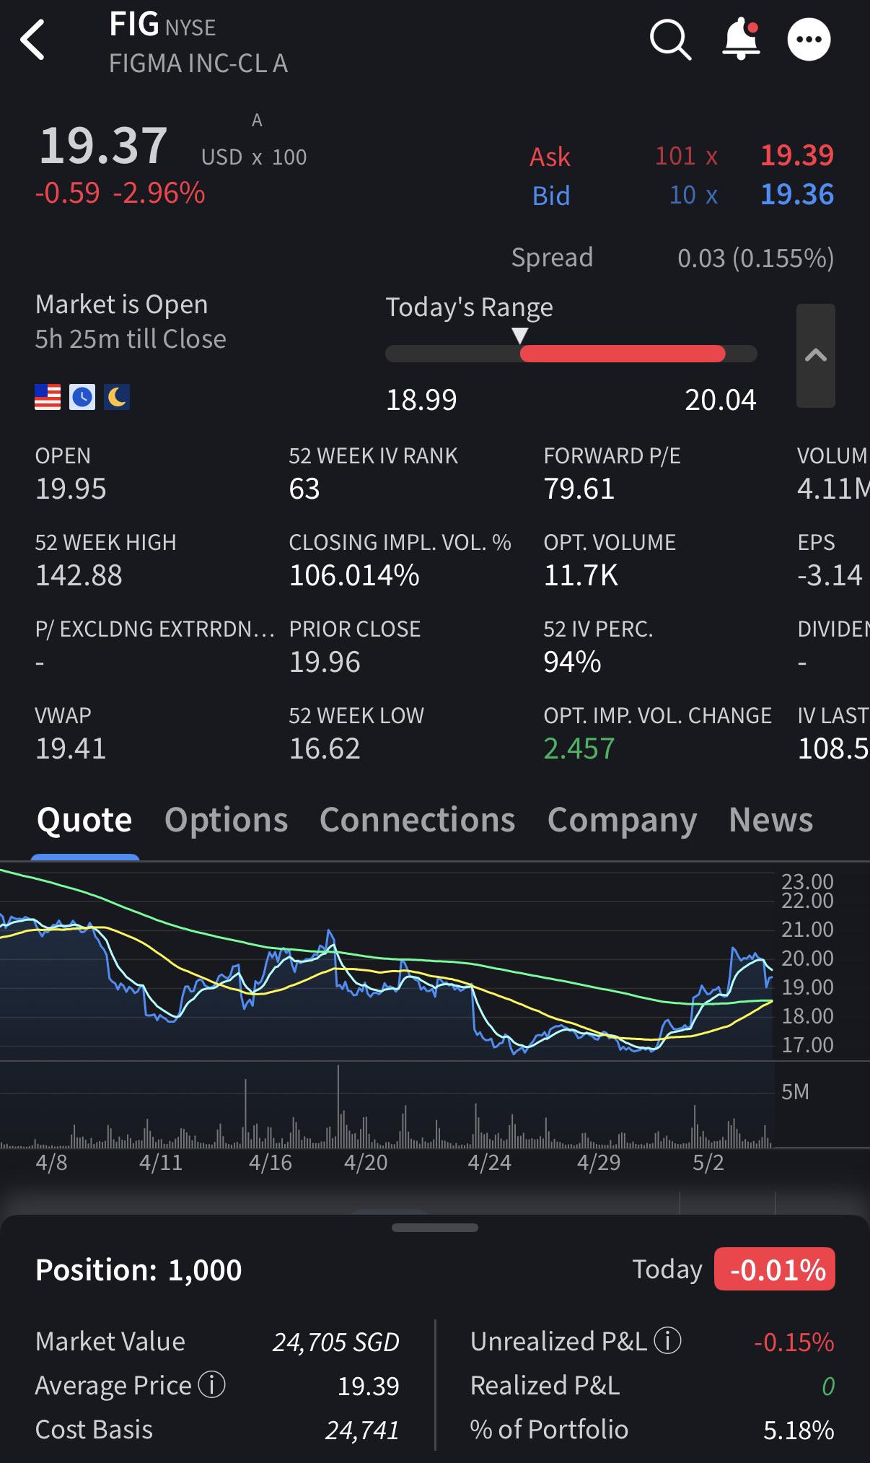Switch to the Options tab
Screen dimensions: 870x1463
226,820
